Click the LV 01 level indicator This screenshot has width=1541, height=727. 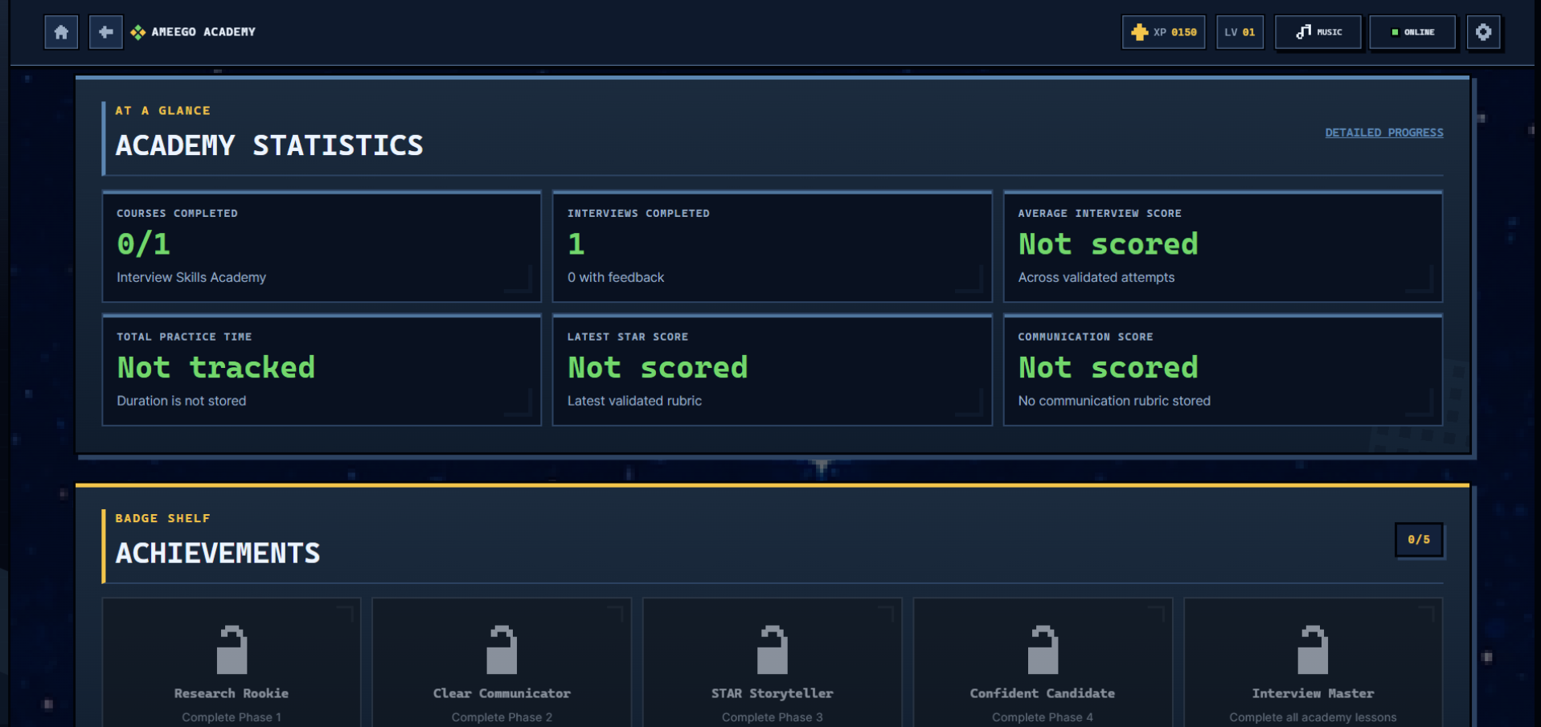1240,32
